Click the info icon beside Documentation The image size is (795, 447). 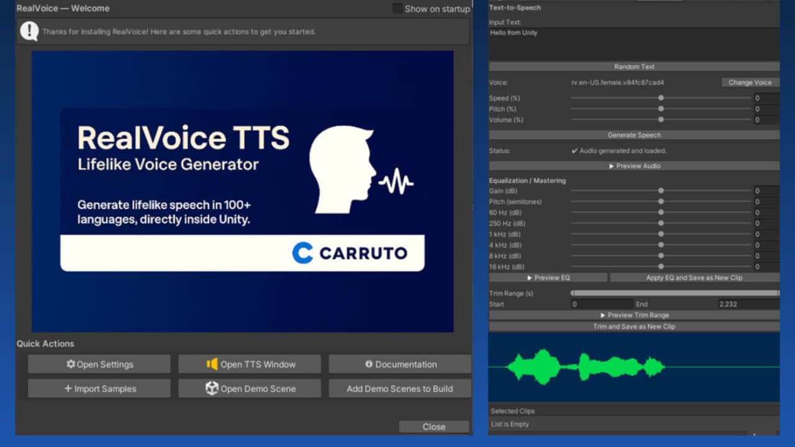369,364
